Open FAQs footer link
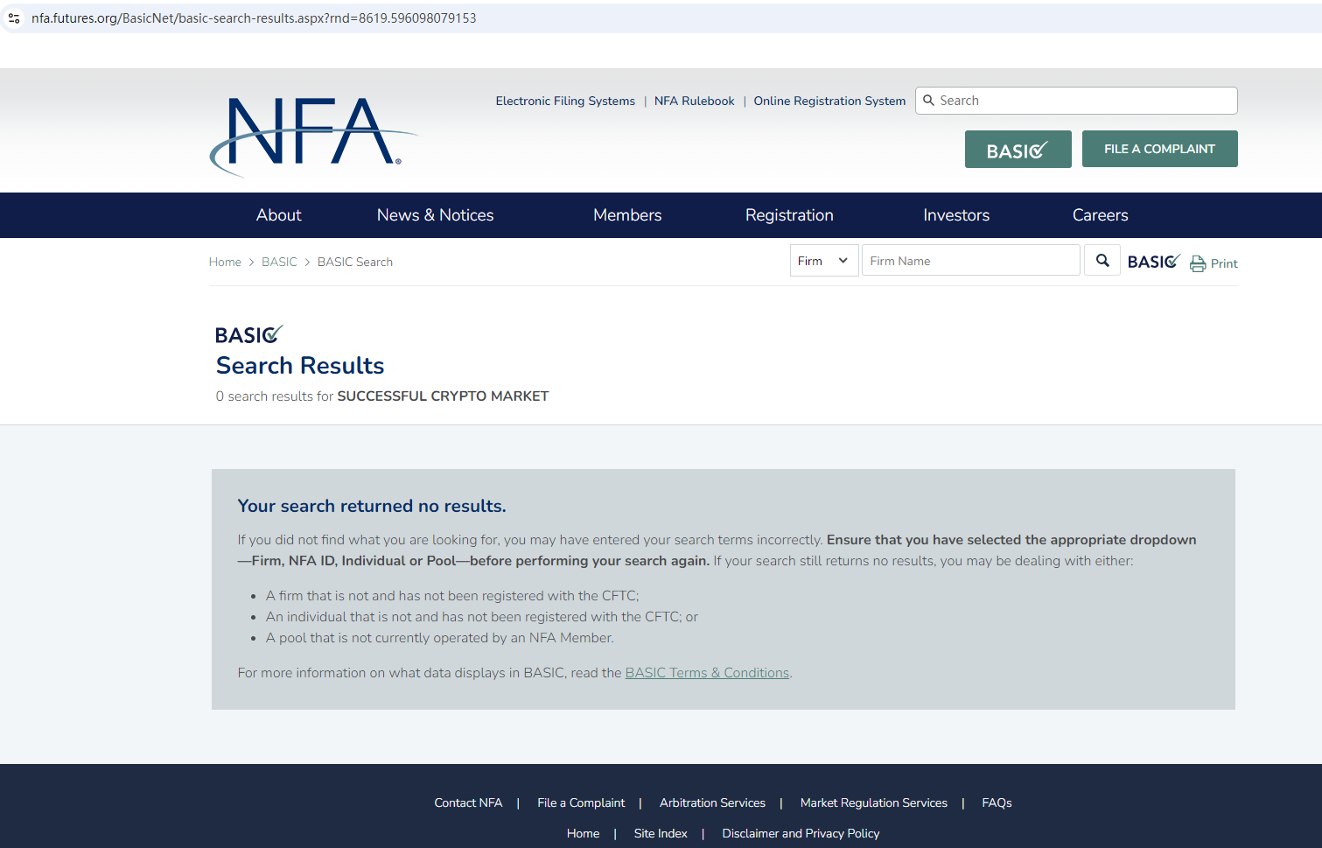 [997, 802]
